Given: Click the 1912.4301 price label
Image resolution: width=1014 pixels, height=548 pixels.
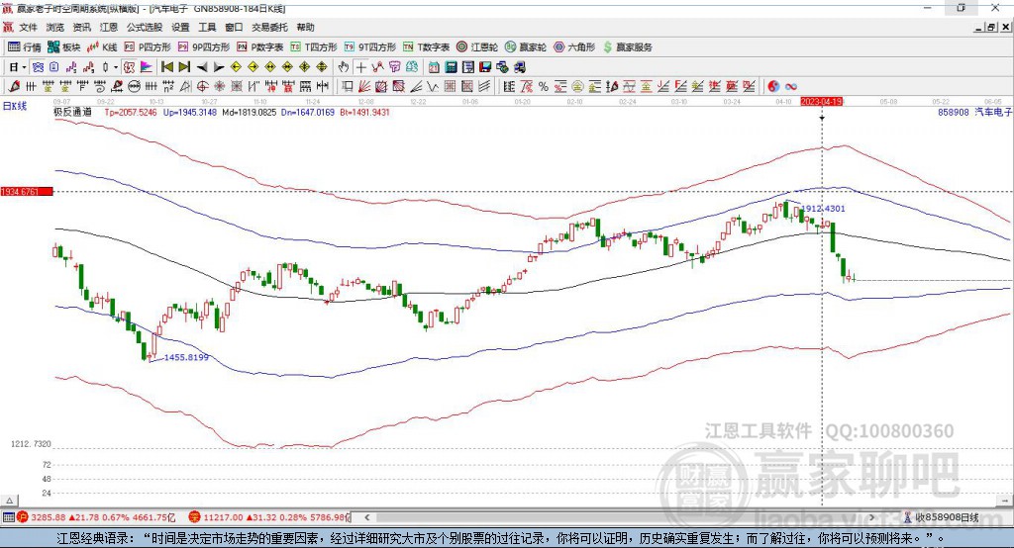Looking at the screenshot, I should coord(823,209).
